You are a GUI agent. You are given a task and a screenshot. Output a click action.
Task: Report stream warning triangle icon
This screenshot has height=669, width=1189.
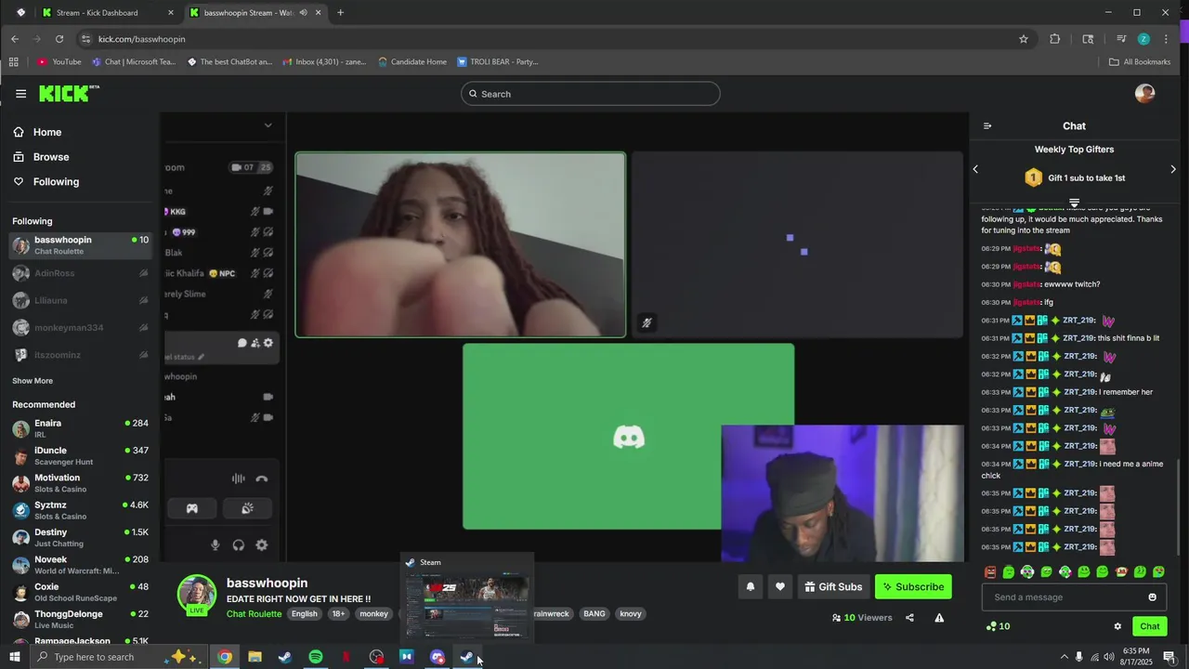[x=939, y=618]
